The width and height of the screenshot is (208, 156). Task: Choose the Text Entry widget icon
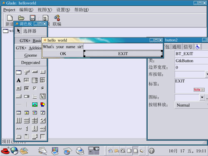[x=27, y=80]
